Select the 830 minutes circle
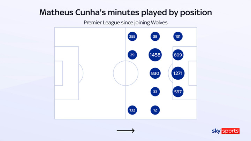The image size is (251, 141). [x=155, y=73]
